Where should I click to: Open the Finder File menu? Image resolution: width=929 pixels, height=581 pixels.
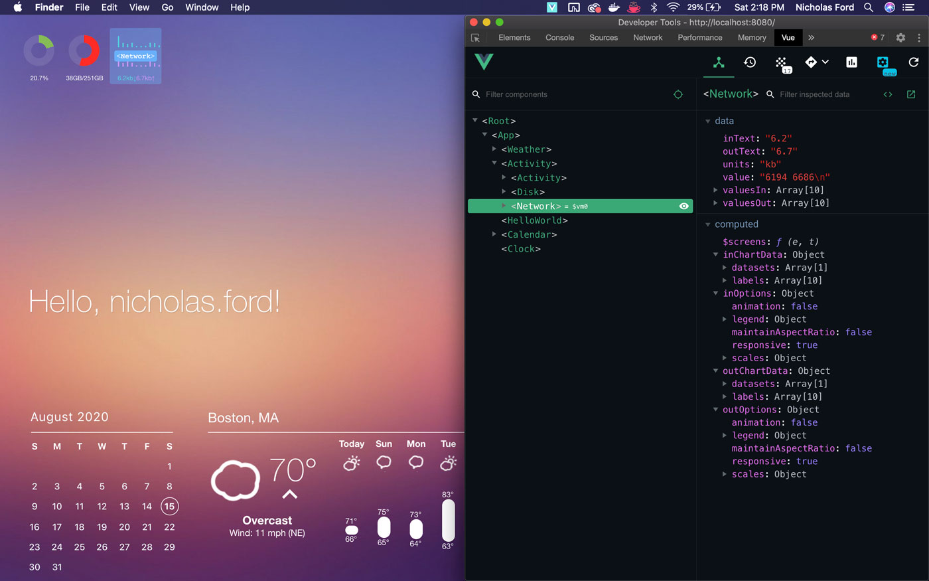(82, 7)
